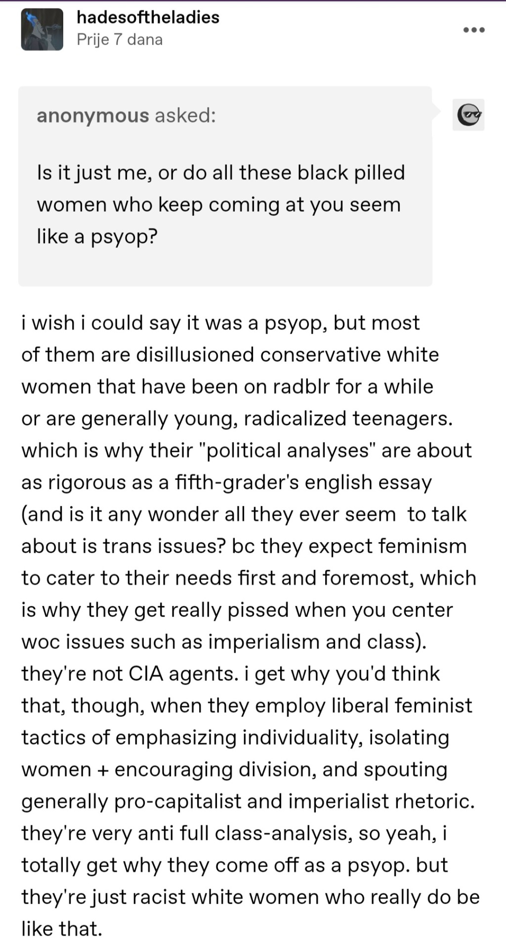This screenshot has width=506, height=950.
Task: Click the 'anonymous' asker name
Action: (x=92, y=115)
